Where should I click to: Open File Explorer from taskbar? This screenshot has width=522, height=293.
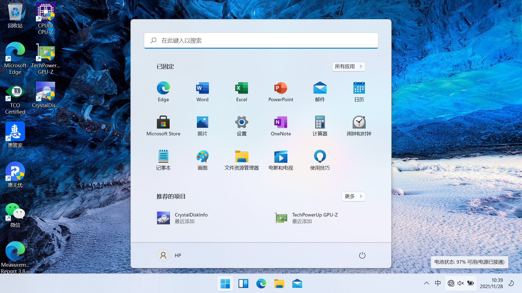pos(279,284)
